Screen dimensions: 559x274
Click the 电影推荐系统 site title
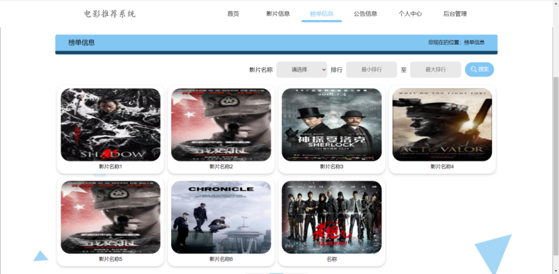[110, 14]
